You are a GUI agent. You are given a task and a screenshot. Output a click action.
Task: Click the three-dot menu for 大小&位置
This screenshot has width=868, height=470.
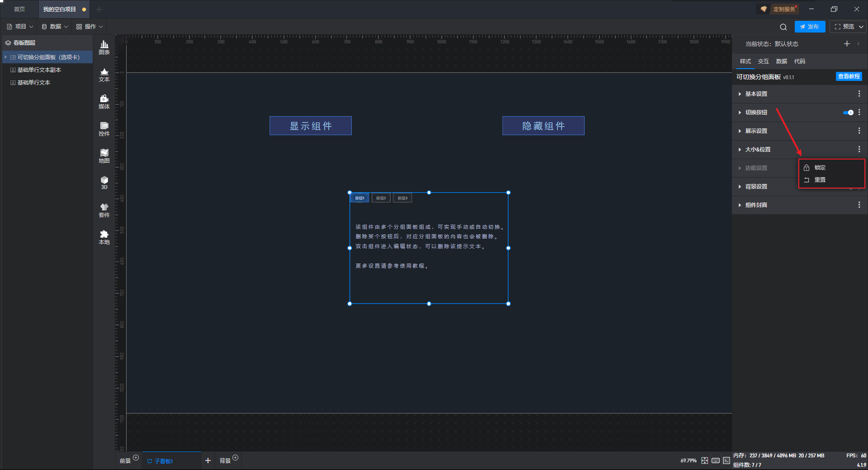[x=859, y=149]
